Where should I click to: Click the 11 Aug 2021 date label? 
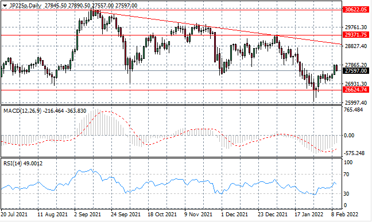point(53,215)
